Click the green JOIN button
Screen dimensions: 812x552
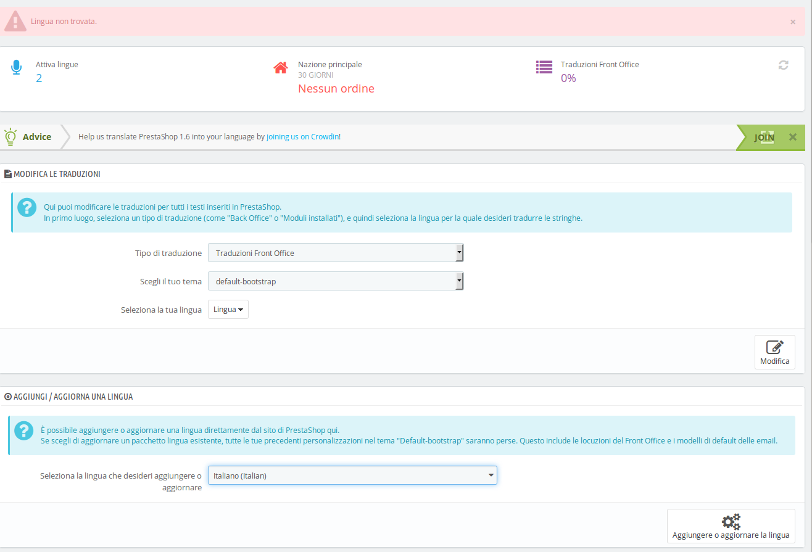pyautogui.click(x=764, y=137)
